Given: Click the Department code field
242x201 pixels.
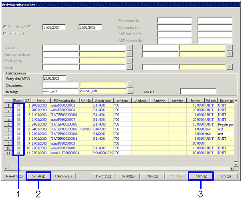Looking at the screenshot, I should (x=60, y=85).
